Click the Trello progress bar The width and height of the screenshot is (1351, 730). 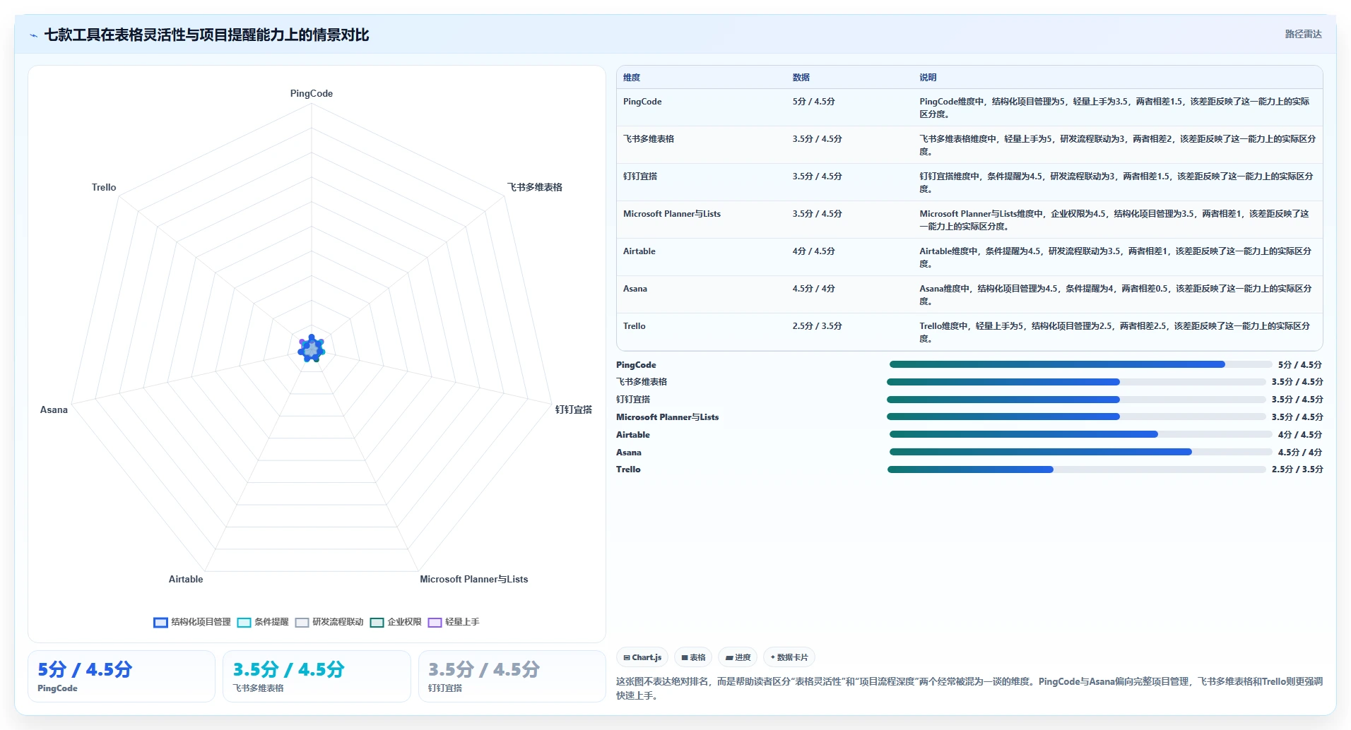(x=1077, y=469)
